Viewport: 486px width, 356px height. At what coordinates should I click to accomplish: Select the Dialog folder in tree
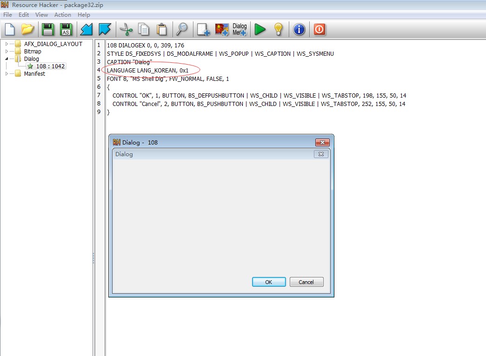pyautogui.click(x=31, y=59)
